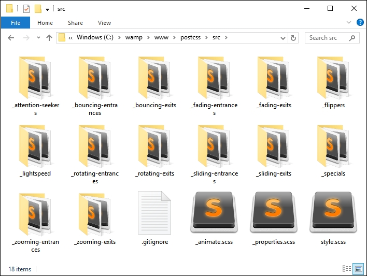Select the .gitignore file icon
This screenshot has width=367, height=276.
point(154,213)
